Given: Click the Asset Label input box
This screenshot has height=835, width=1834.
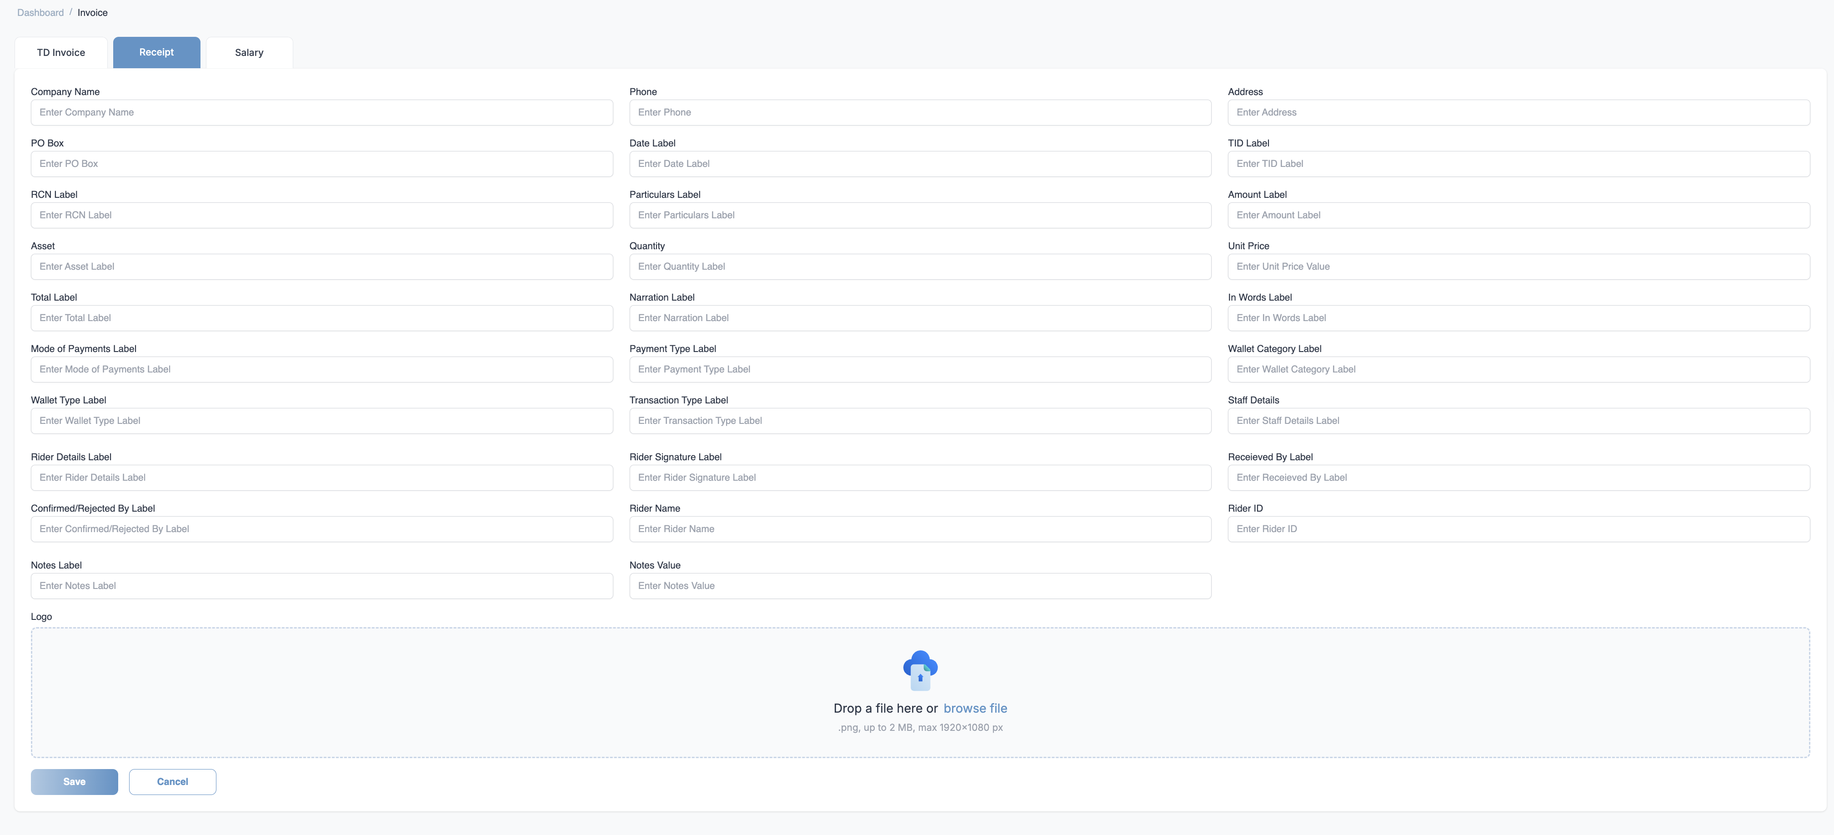Looking at the screenshot, I should pyautogui.click(x=322, y=267).
